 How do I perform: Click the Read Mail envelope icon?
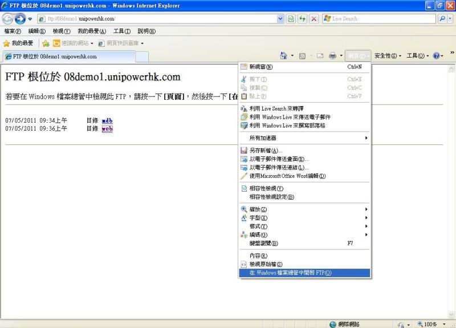pos(320,56)
